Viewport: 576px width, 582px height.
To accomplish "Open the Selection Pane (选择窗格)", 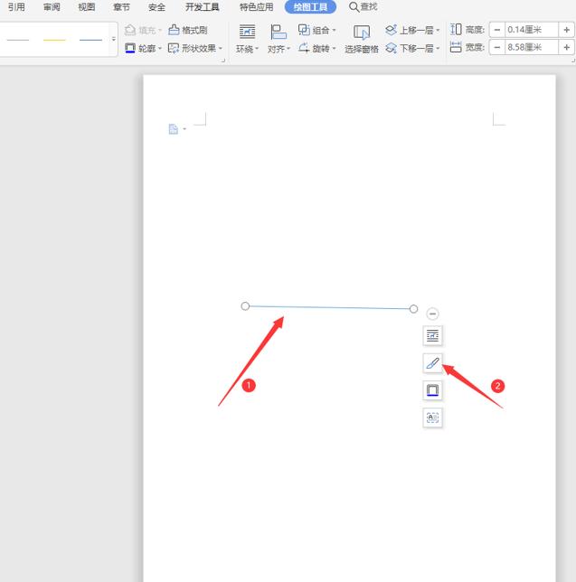I will [362, 39].
